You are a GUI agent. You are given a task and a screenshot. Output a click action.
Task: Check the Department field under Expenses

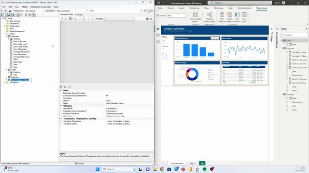287,75
